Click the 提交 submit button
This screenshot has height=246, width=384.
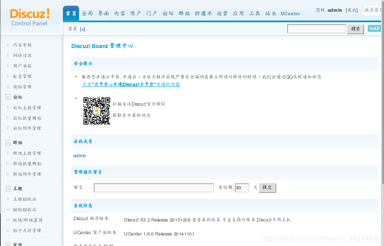click(267, 188)
